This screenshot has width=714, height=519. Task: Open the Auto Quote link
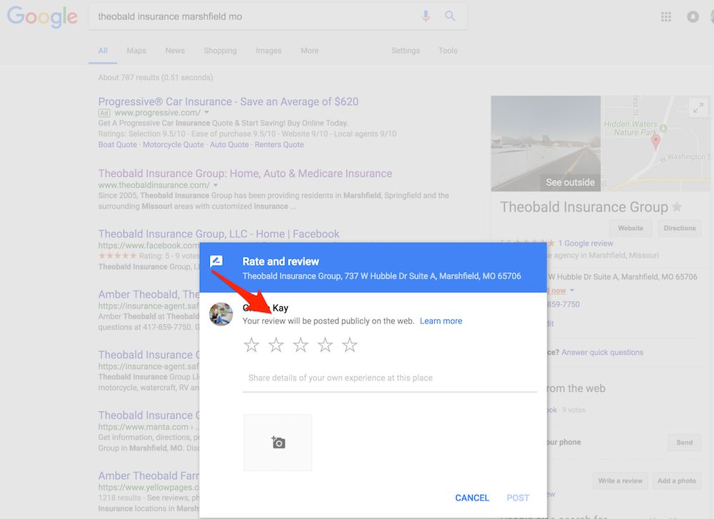(229, 144)
